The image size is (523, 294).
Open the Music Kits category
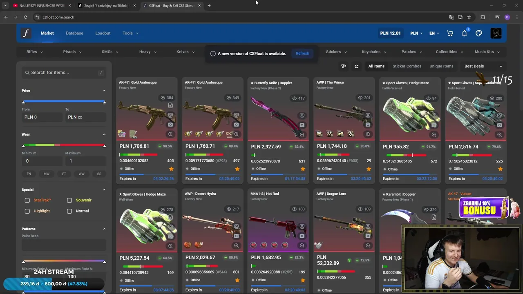click(x=487, y=52)
